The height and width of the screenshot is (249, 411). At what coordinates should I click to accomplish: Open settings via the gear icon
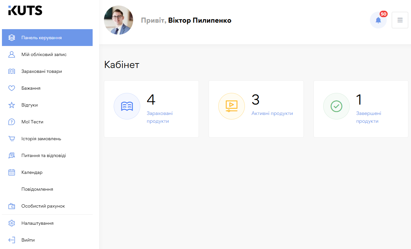pyautogui.click(x=12, y=223)
